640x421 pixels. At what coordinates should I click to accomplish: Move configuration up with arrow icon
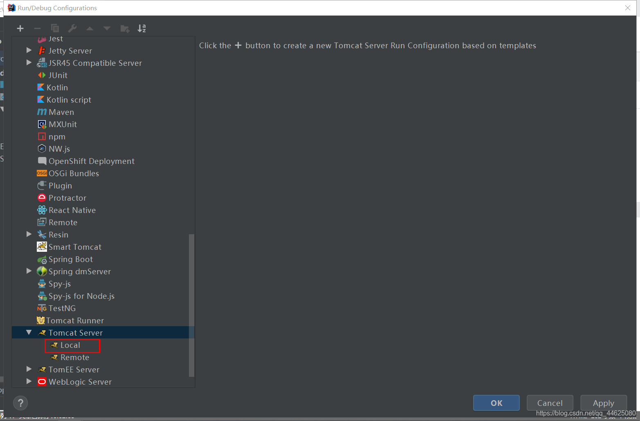tap(90, 28)
